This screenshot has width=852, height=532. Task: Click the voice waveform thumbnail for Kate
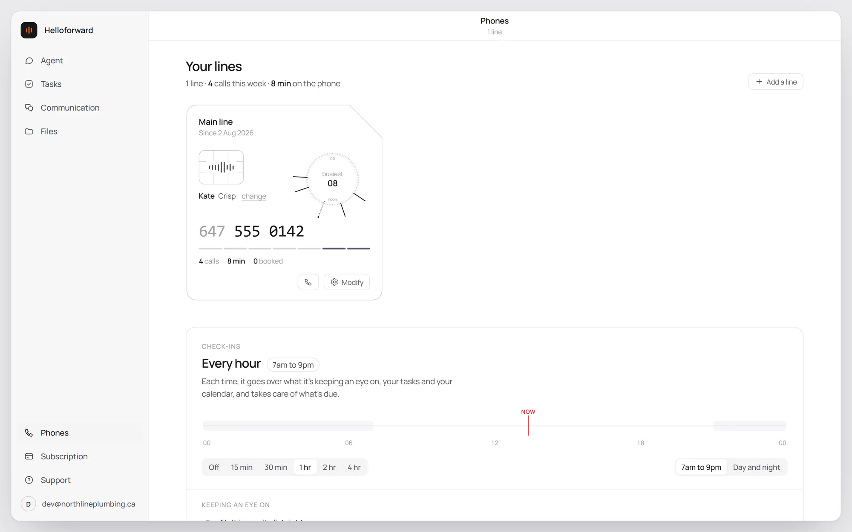click(x=221, y=167)
